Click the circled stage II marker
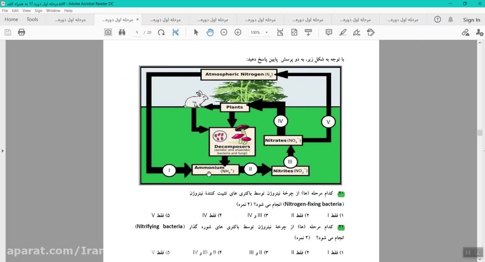The width and height of the screenshot is (485, 262). click(x=251, y=169)
